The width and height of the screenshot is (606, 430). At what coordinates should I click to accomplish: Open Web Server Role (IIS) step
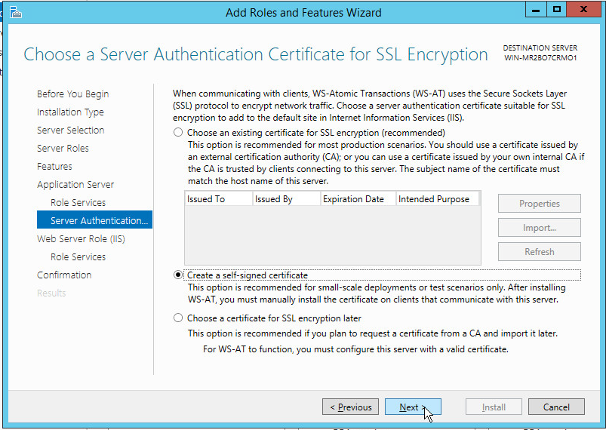coord(81,239)
